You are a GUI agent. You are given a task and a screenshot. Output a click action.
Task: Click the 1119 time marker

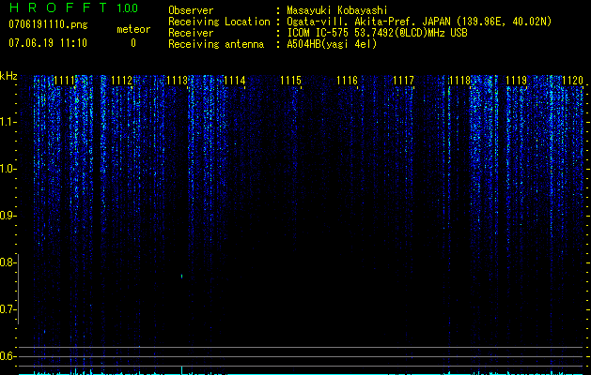pyautogui.click(x=516, y=81)
